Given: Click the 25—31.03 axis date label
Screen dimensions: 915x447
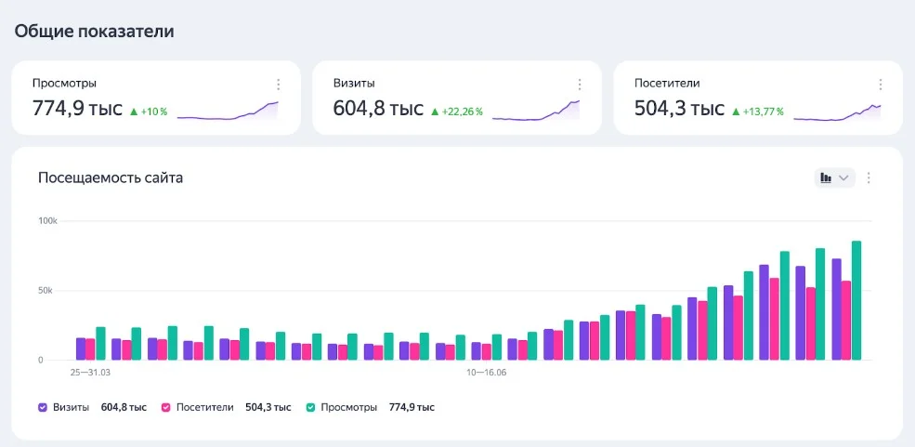Looking at the screenshot, I should tap(90, 371).
